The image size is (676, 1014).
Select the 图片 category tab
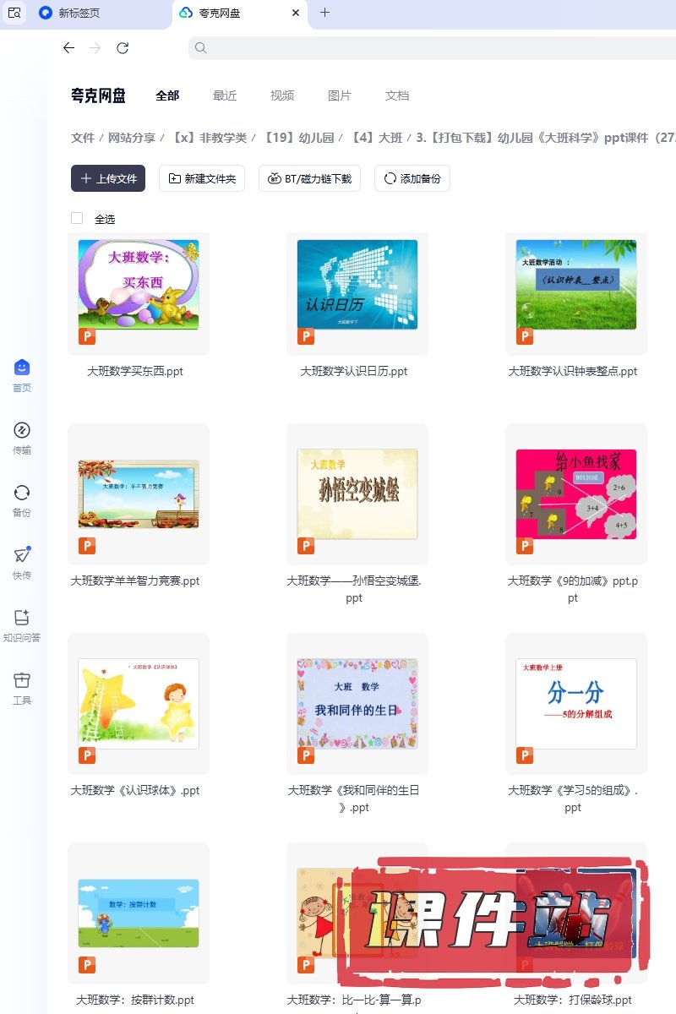coord(340,95)
